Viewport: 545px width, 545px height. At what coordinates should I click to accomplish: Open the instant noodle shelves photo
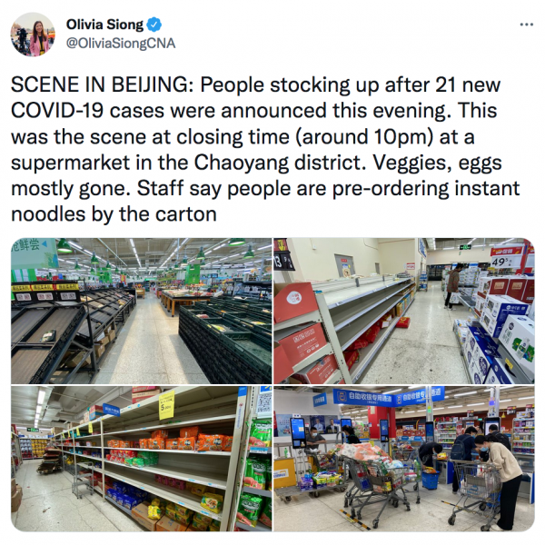(141, 459)
